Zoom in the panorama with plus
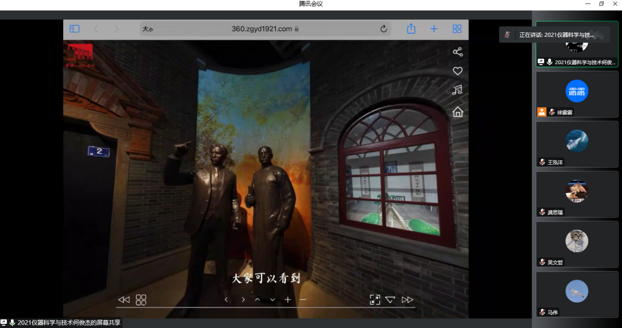Screen dimensions: 622x328 pyautogui.click(x=288, y=300)
